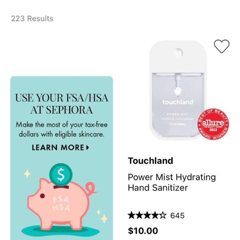Click the hand icon on the sanitizer bottle

click(x=178, y=91)
